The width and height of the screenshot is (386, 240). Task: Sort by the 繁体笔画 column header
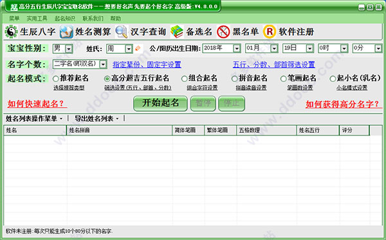220,130
